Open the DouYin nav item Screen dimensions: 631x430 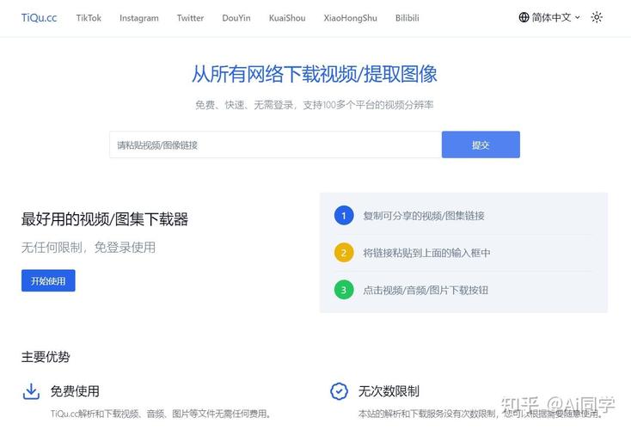click(236, 18)
